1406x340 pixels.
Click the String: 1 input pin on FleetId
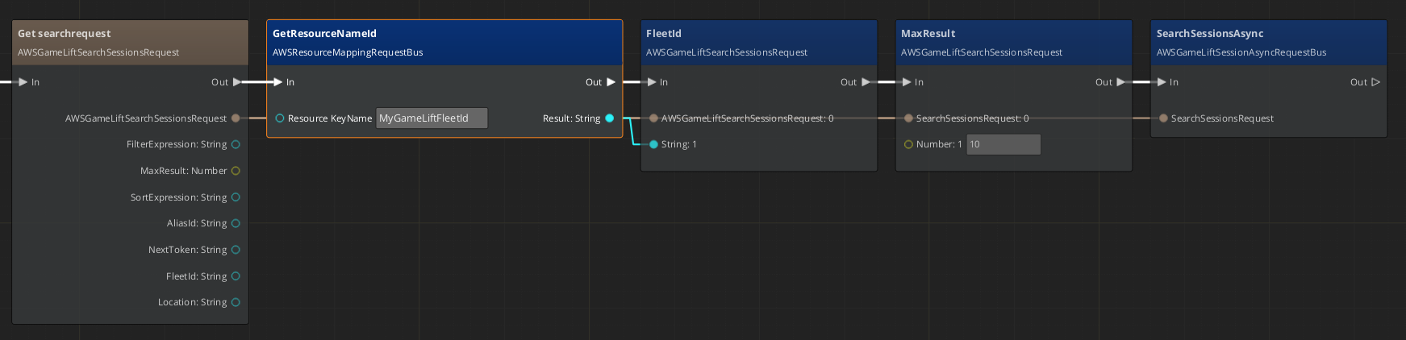pyautogui.click(x=654, y=144)
